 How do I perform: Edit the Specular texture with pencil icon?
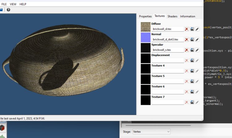pos(197,50)
